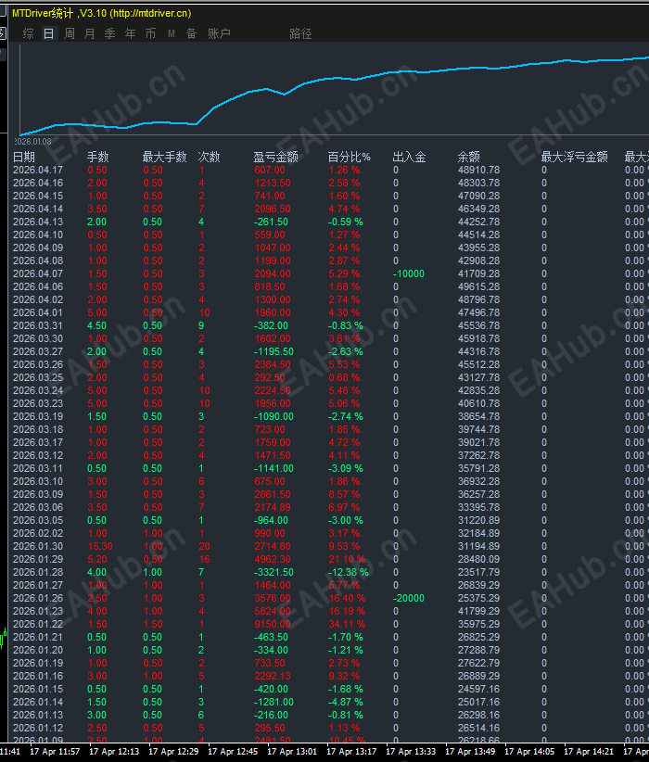Click the 路径 path button
This screenshot has height=762, width=649.
300,33
